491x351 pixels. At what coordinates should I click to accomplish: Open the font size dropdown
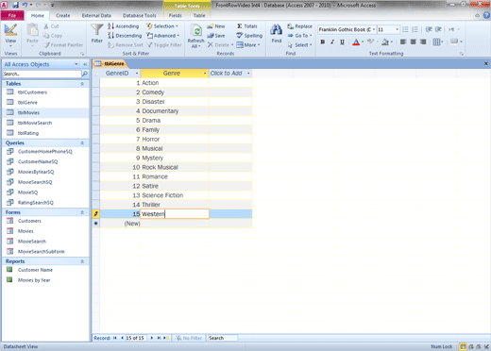tap(398, 29)
